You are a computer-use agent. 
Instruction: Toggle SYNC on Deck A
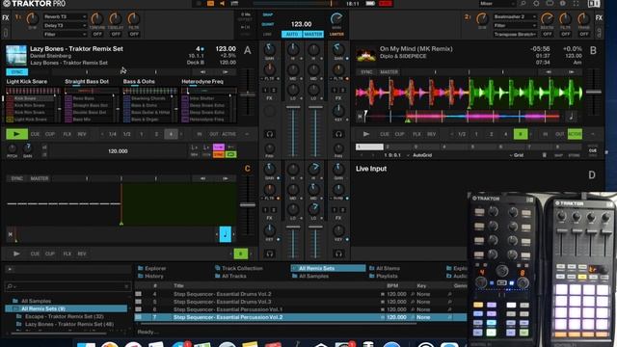click(x=17, y=72)
